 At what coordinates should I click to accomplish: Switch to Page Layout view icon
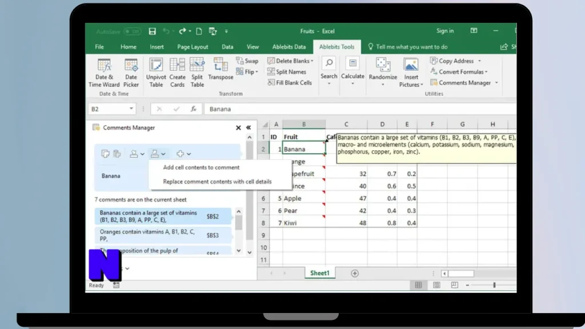pyautogui.click(x=436, y=286)
